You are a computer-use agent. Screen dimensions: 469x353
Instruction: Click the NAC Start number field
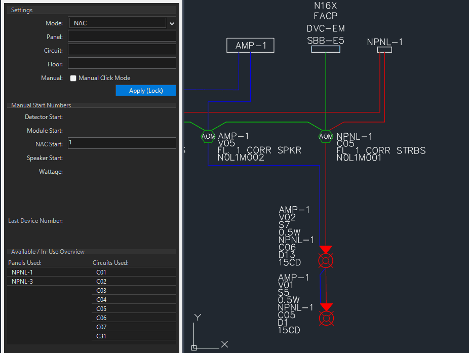click(122, 143)
